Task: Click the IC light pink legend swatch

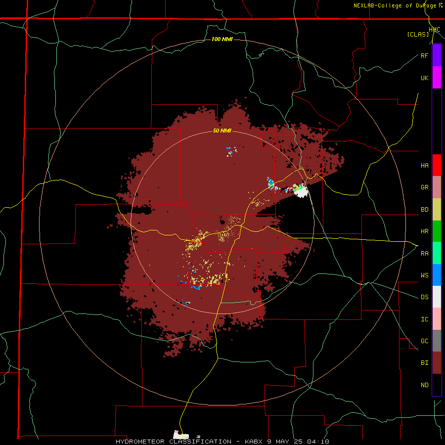Action: pos(437,319)
